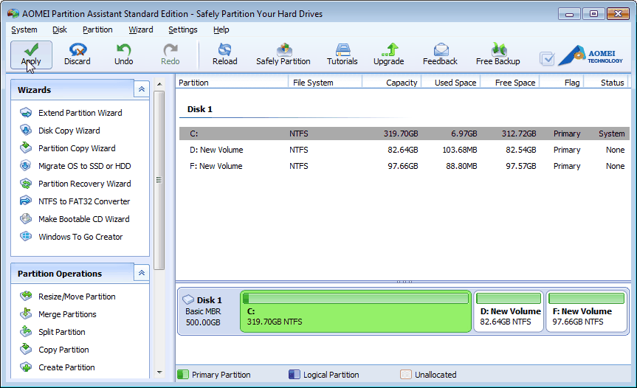Collapse the Wizards panel
The image size is (637, 388).
click(142, 89)
